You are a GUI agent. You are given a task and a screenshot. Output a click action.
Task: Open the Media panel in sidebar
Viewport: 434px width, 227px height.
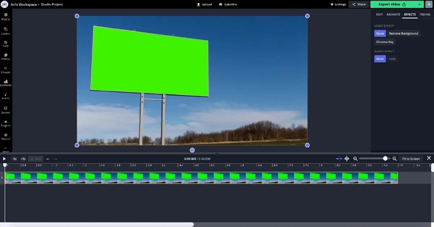[x=5, y=17]
